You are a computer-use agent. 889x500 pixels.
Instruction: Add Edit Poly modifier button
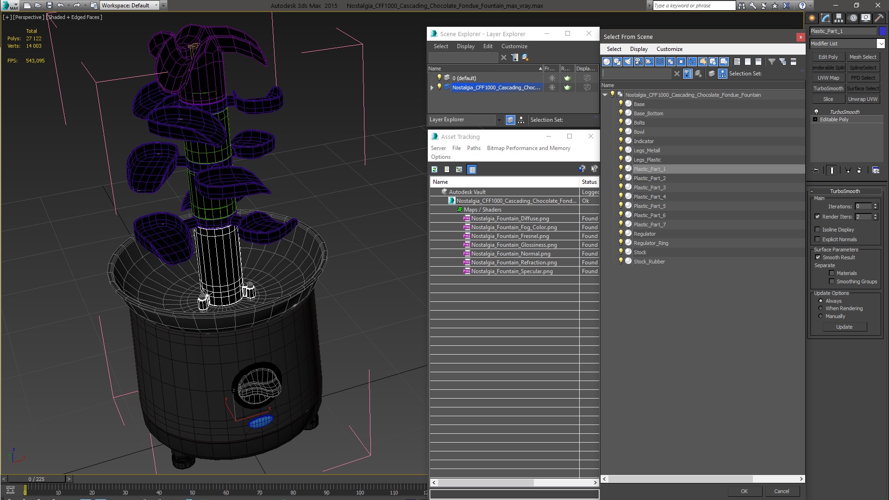tap(828, 57)
